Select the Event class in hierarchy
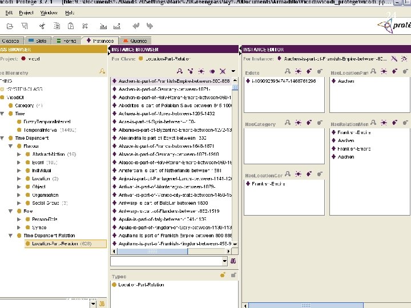This screenshot has width=411, height=308. coord(39,163)
